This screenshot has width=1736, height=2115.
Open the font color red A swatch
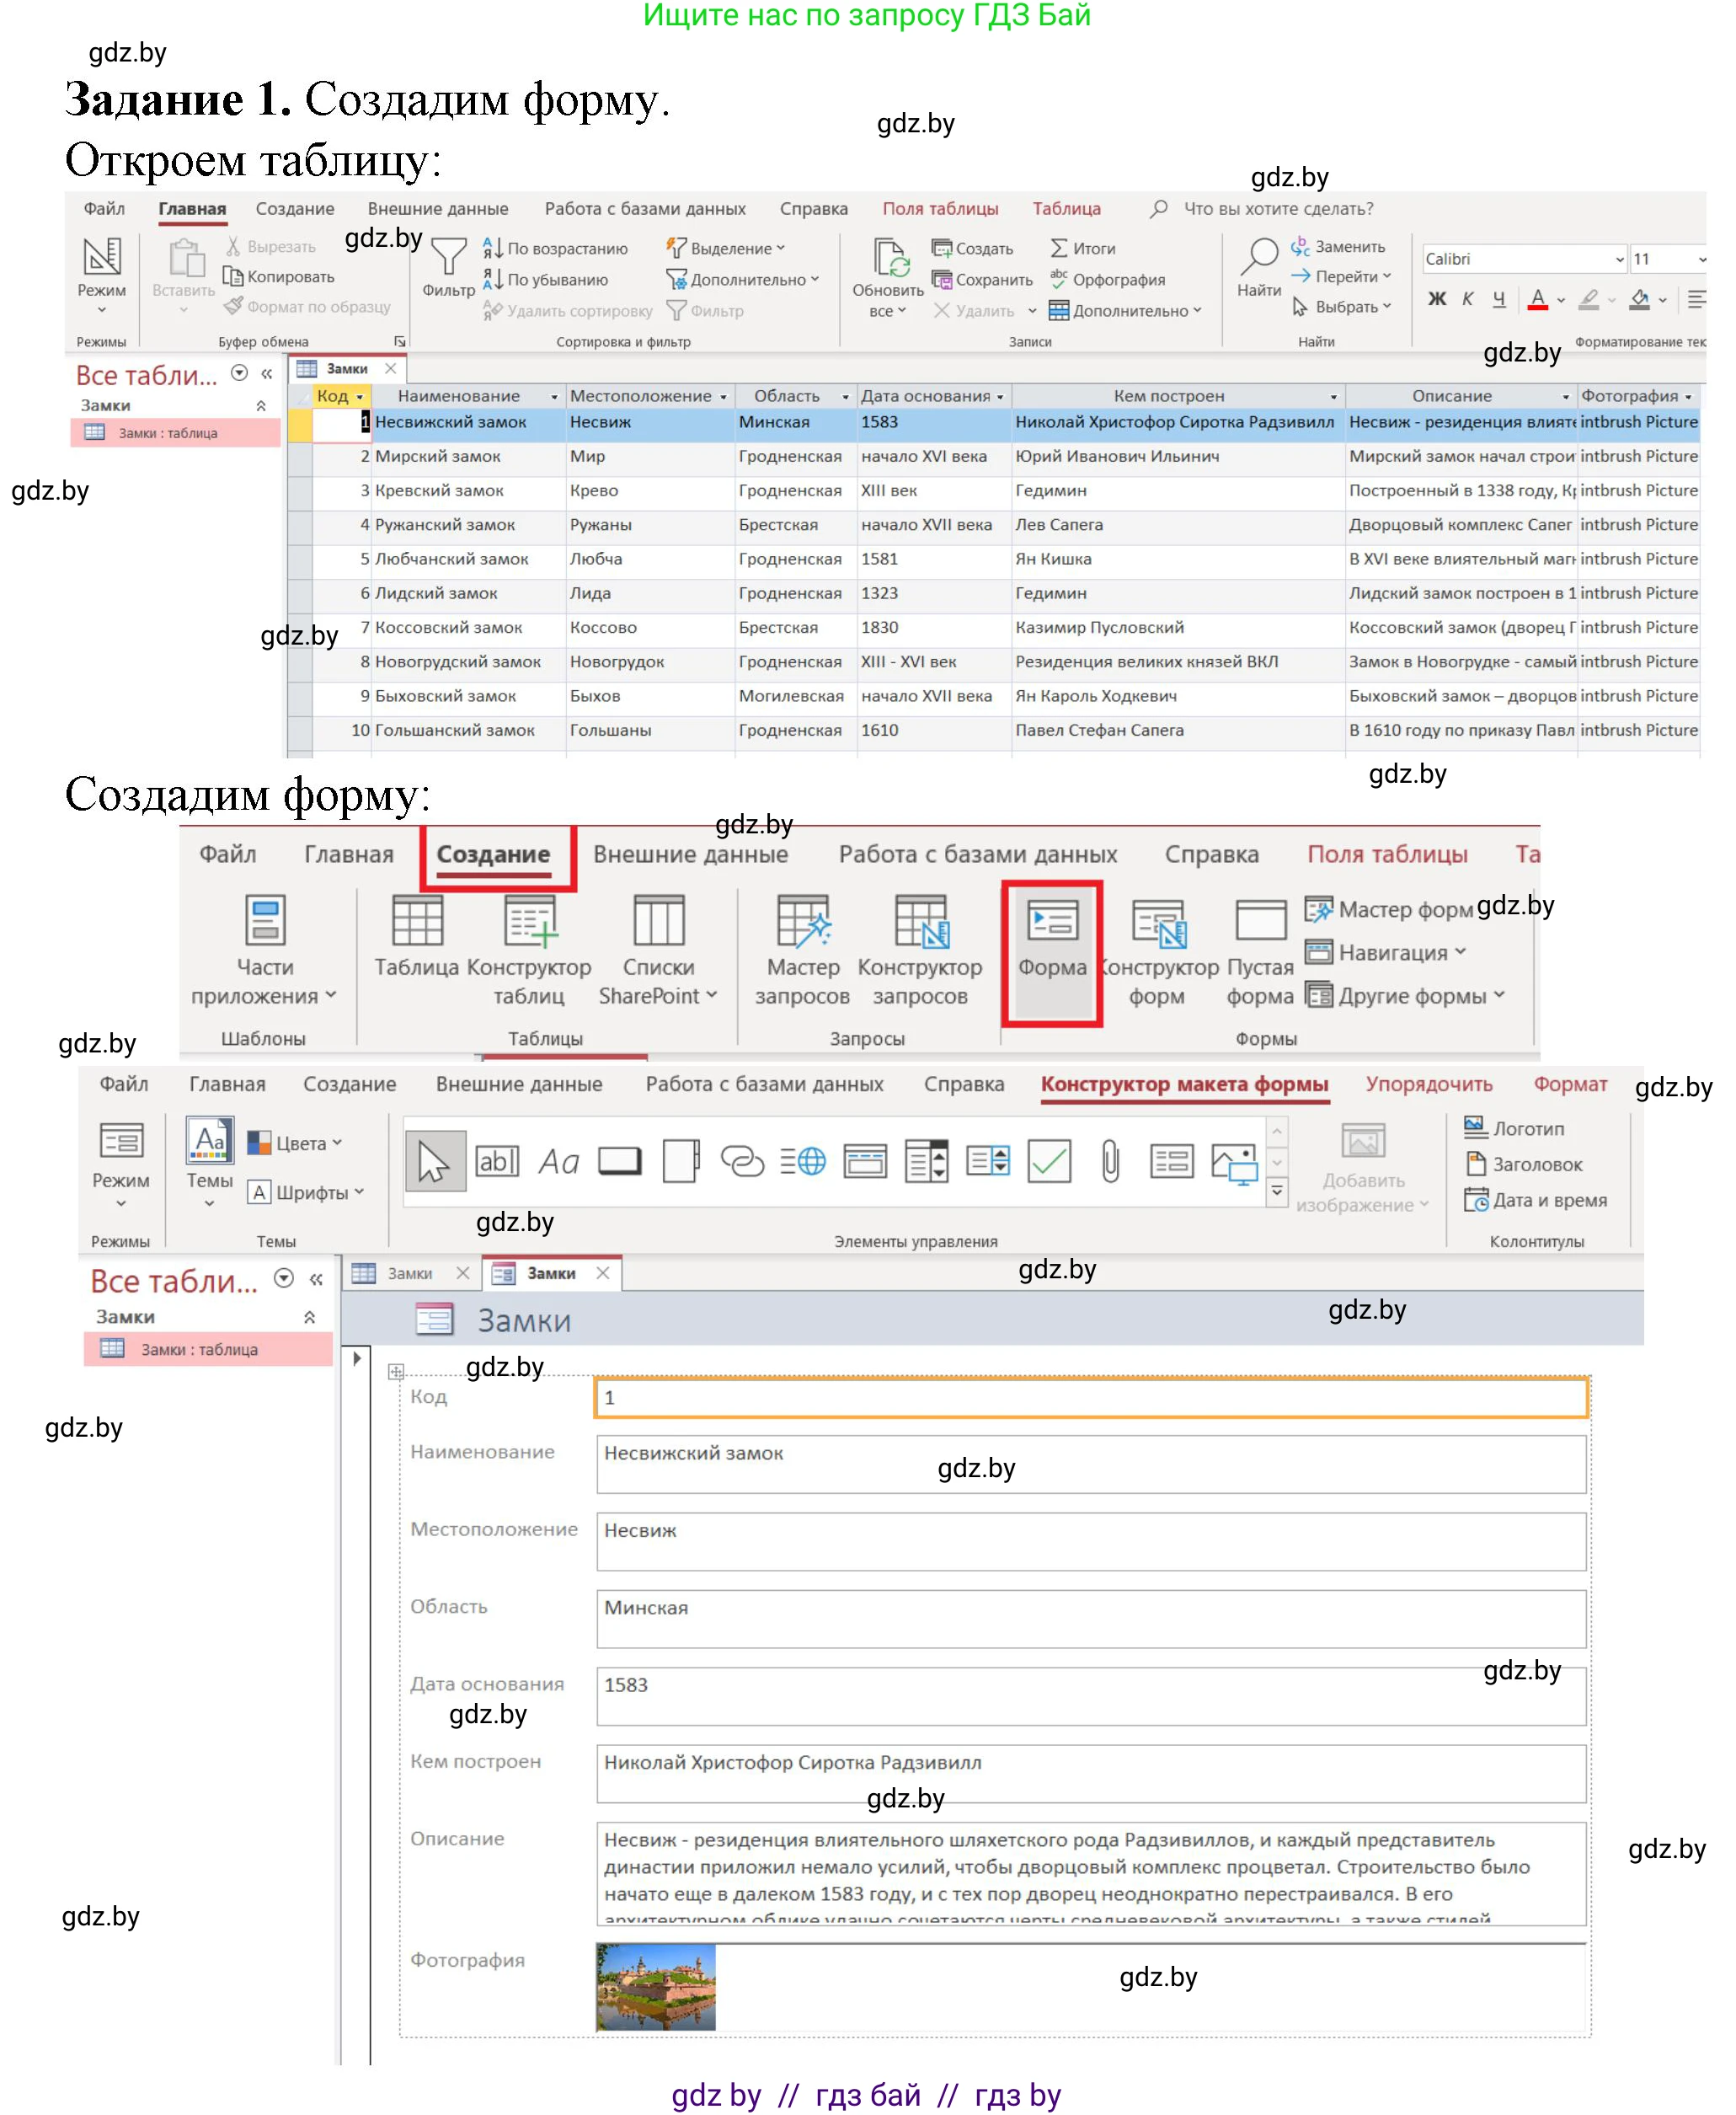[1538, 299]
